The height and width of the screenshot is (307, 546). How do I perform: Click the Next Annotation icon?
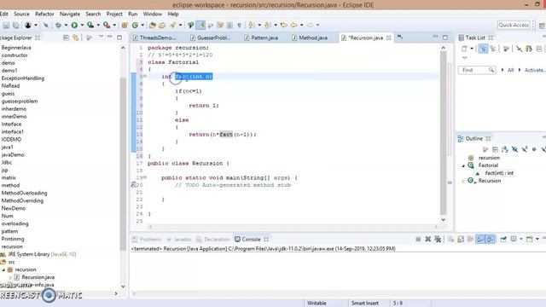[x=251, y=25]
